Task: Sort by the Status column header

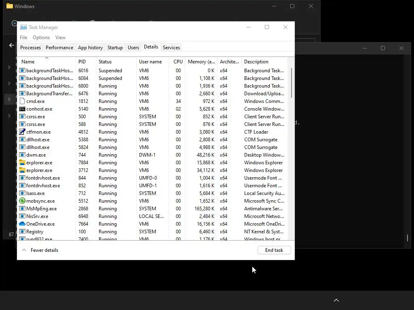Action: tap(116, 62)
